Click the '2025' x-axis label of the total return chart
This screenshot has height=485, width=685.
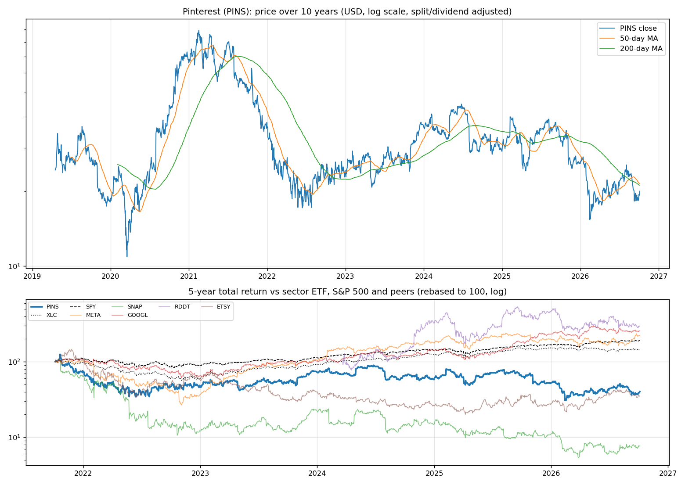point(434,473)
